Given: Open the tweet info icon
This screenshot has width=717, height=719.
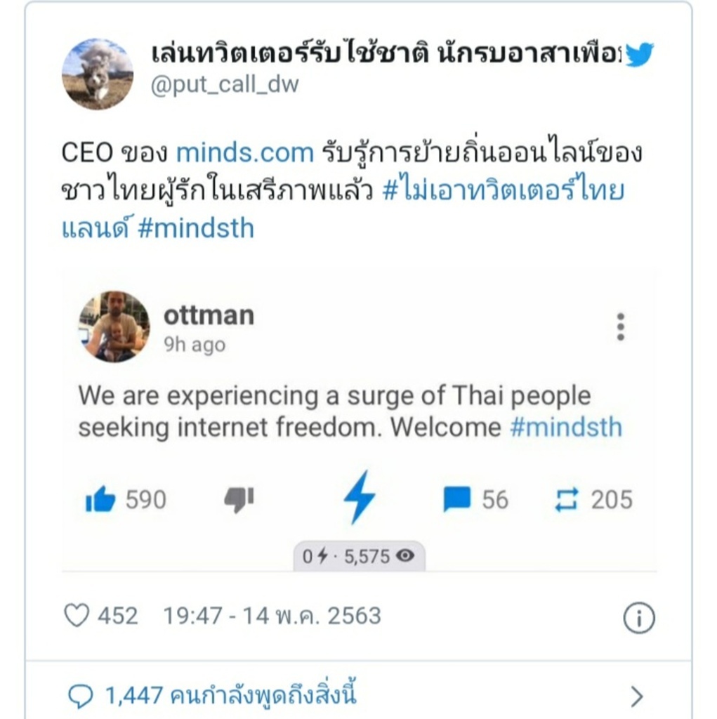Looking at the screenshot, I should point(638,619).
